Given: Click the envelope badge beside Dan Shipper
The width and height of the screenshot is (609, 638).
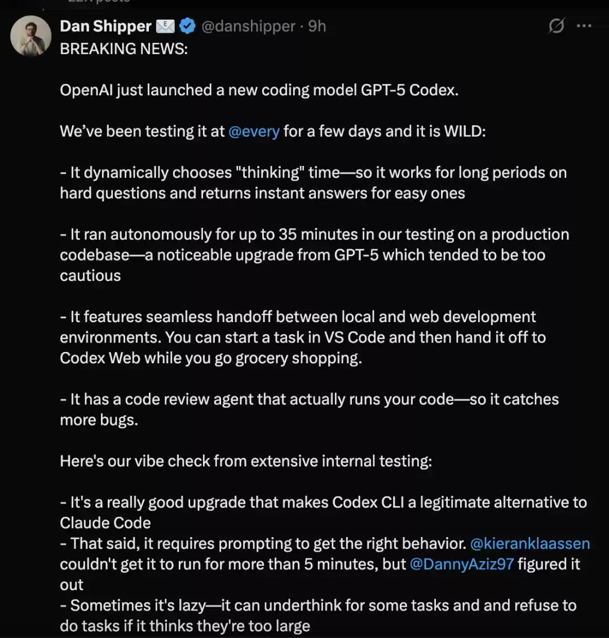Looking at the screenshot, I should 165,26.
